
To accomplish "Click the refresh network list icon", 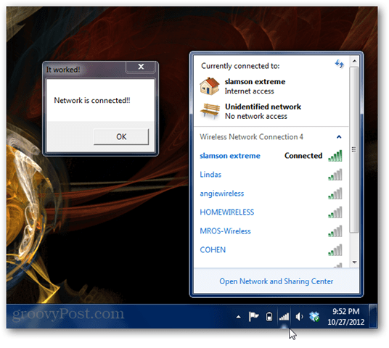I will pyautogui.click(x=339, y=64).
